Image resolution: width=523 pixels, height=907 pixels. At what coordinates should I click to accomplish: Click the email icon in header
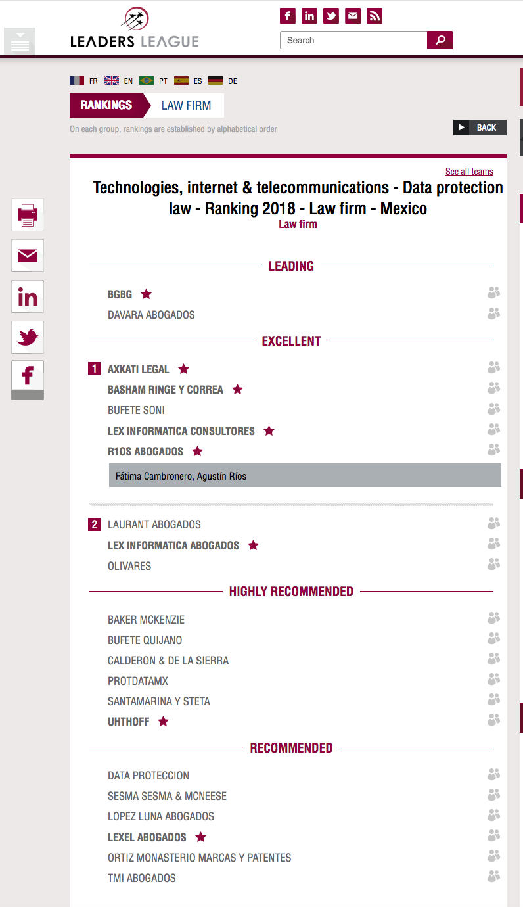(353, 16)
